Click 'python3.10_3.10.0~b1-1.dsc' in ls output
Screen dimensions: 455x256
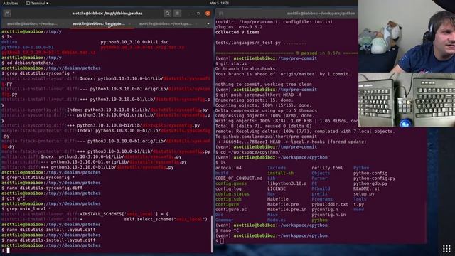134,42
